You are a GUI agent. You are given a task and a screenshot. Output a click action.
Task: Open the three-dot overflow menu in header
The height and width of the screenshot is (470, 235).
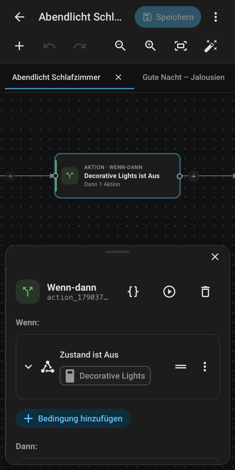215,17
